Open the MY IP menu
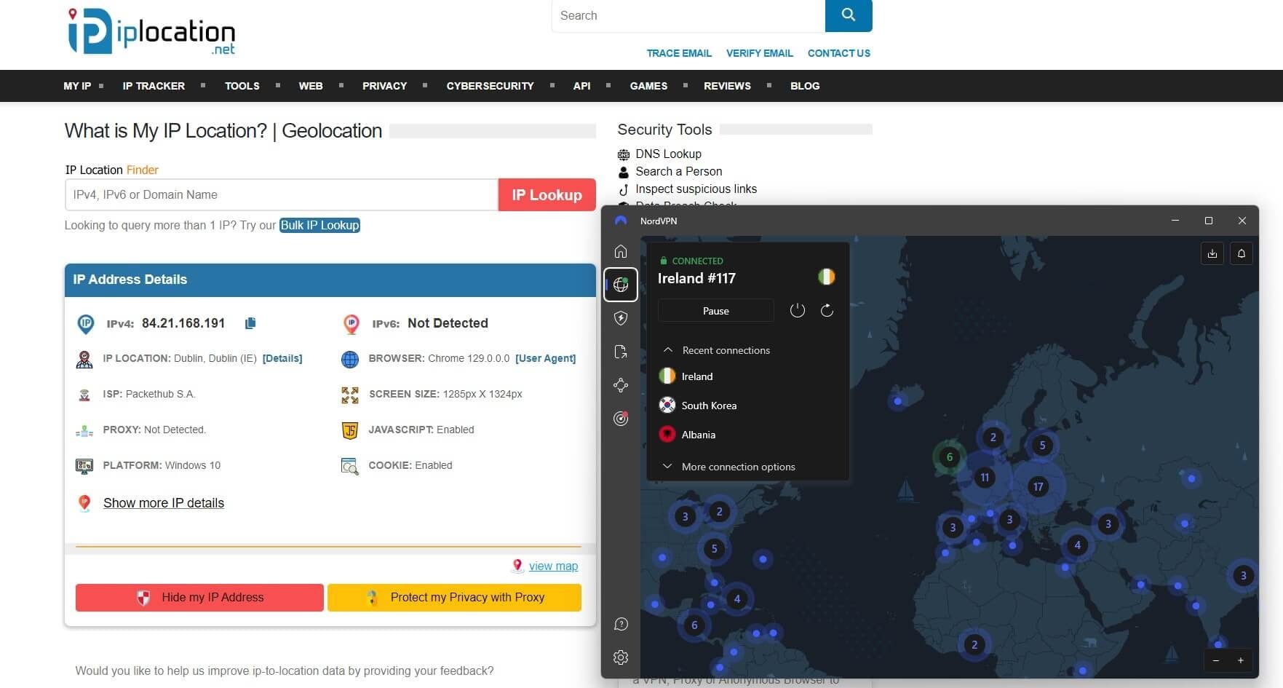The image size is (1283, 688). [77, 86]
